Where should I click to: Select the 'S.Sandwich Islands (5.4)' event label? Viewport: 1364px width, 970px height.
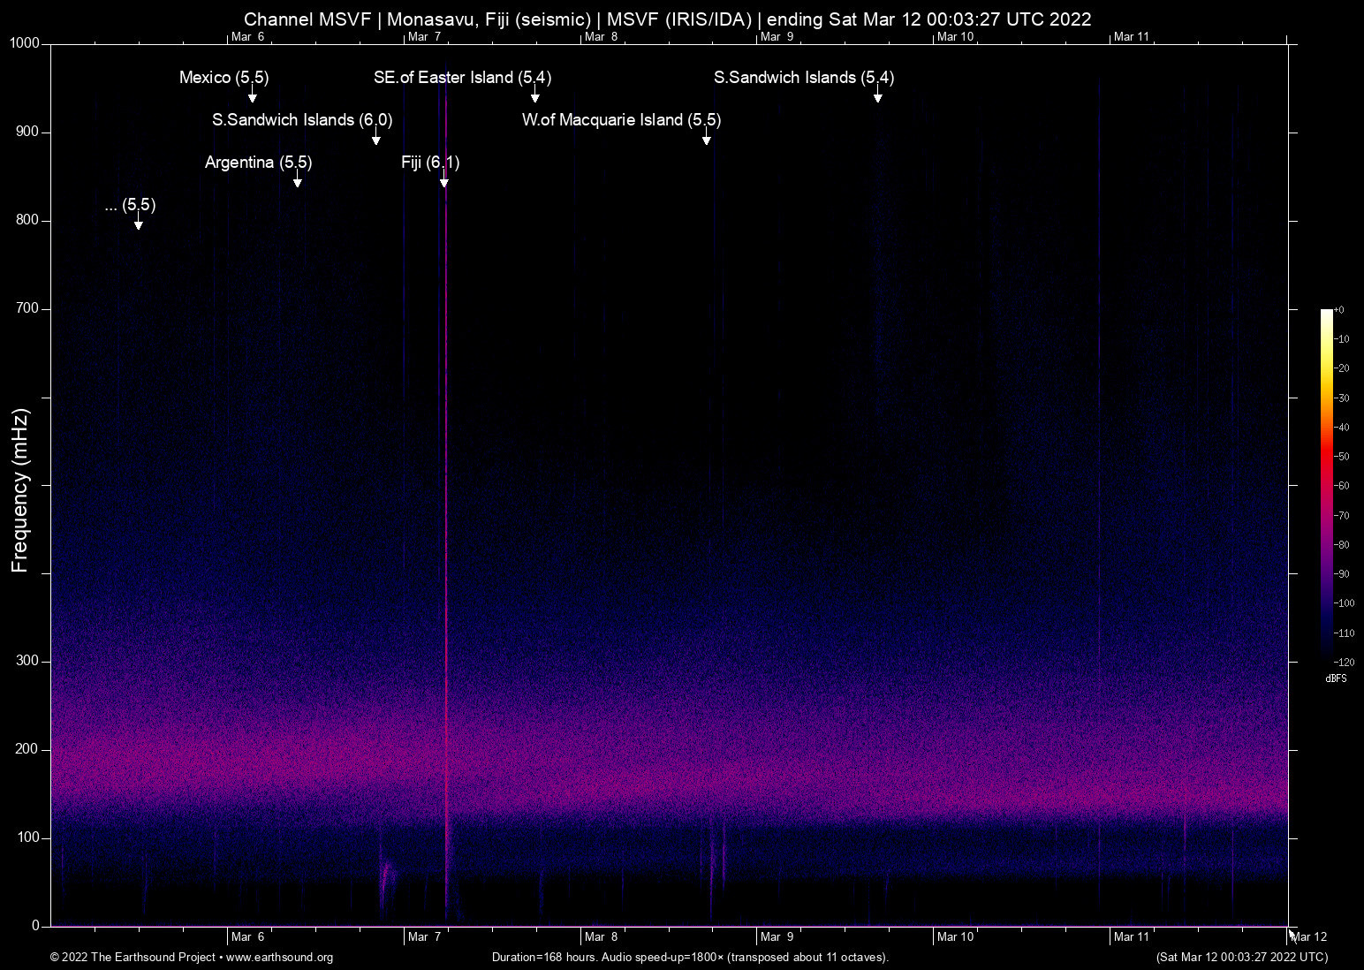coord(804,78)
